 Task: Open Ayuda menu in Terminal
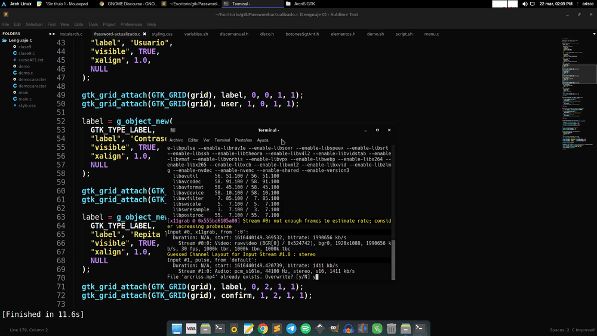(x=263, y=140)
